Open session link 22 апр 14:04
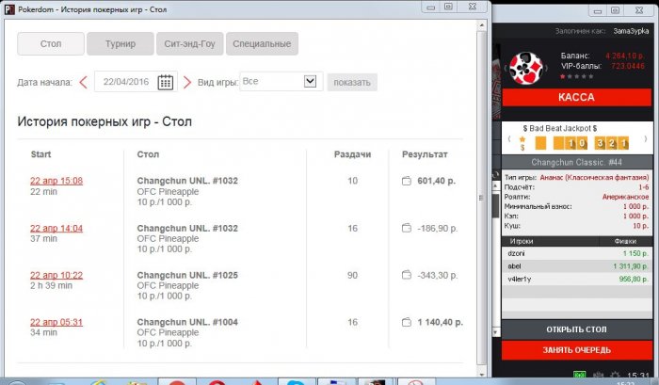 [56, 228]
